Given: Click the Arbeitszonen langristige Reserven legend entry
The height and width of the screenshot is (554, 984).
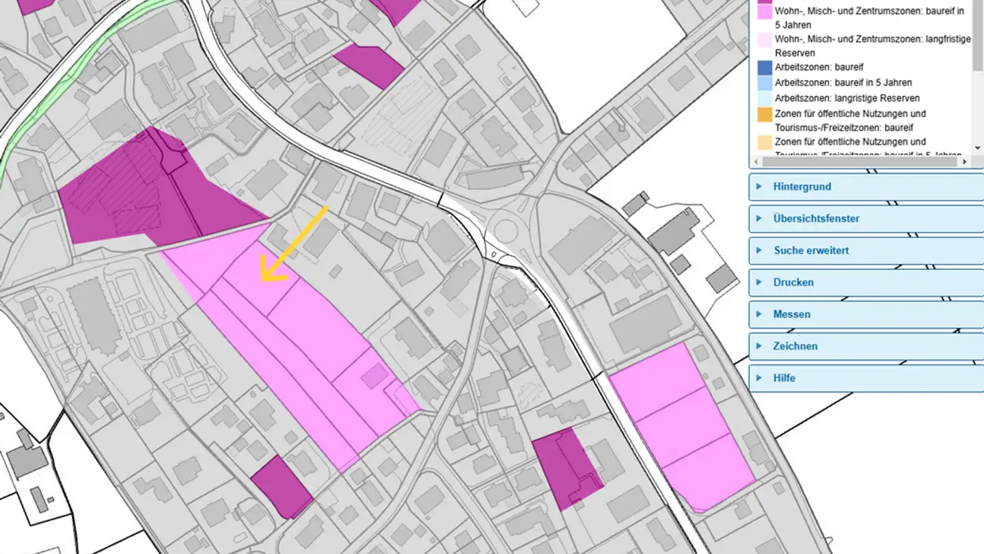Looking at the screenshot, I should (847, 98).
